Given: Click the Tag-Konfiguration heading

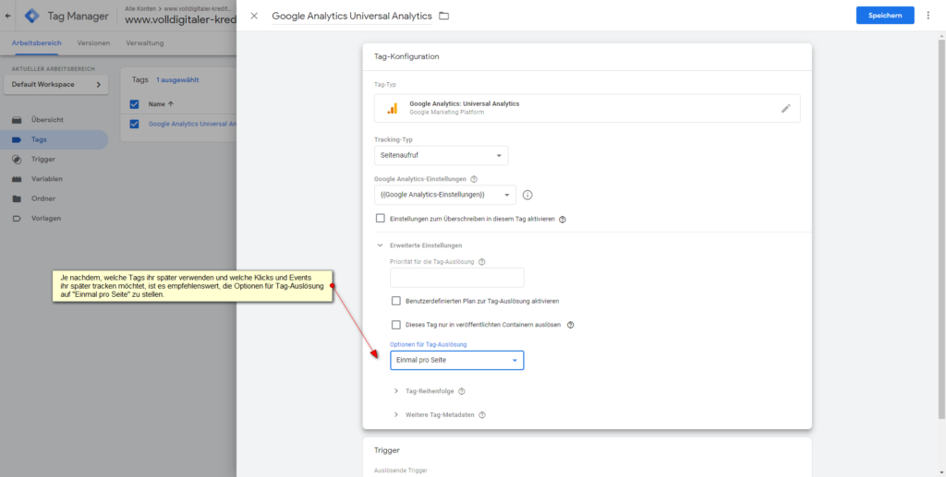Looking at the screenshot, I should coord(406,56).
